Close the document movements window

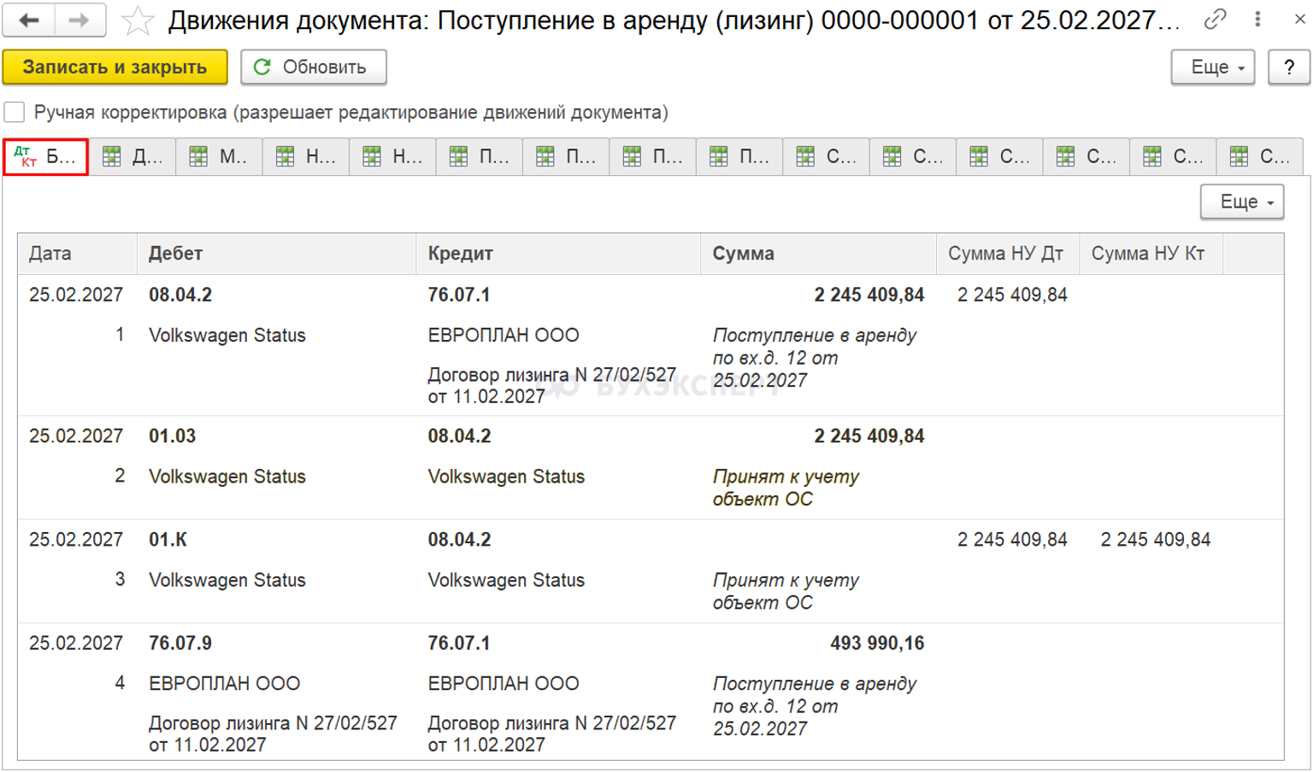point(1299,19)
